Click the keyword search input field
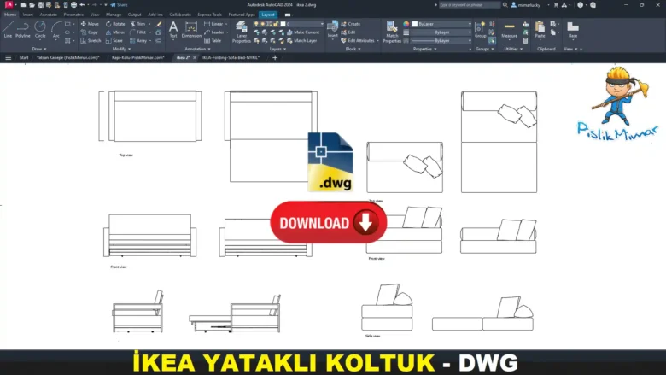The image size is (666, 375). (x=470, y=4)
